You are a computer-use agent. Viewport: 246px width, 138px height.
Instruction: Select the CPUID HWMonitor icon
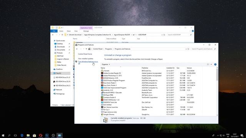tap(102, 100)
